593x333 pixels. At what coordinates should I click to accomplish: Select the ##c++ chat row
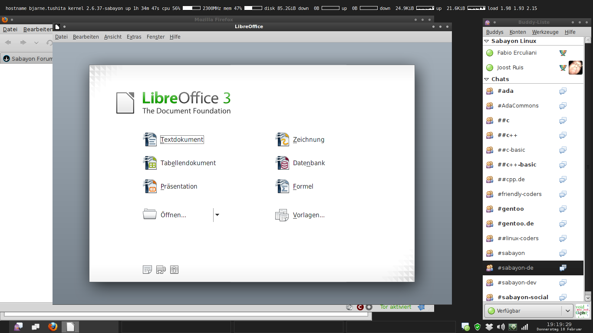533,135
